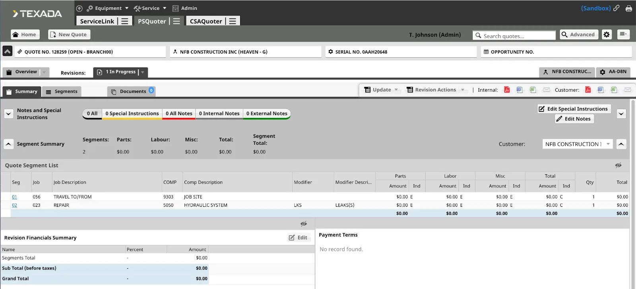Switch to the PSQuoter tab

(152, 21)
